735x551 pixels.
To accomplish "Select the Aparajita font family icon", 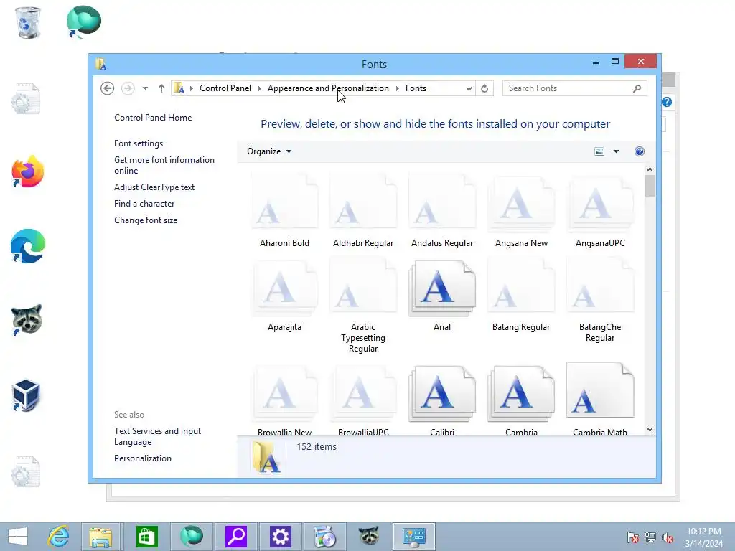I will (x=284, y=288).
